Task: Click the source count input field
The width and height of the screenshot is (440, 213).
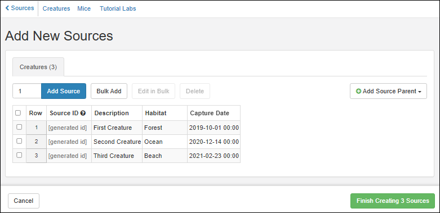Action: (27, 91)
